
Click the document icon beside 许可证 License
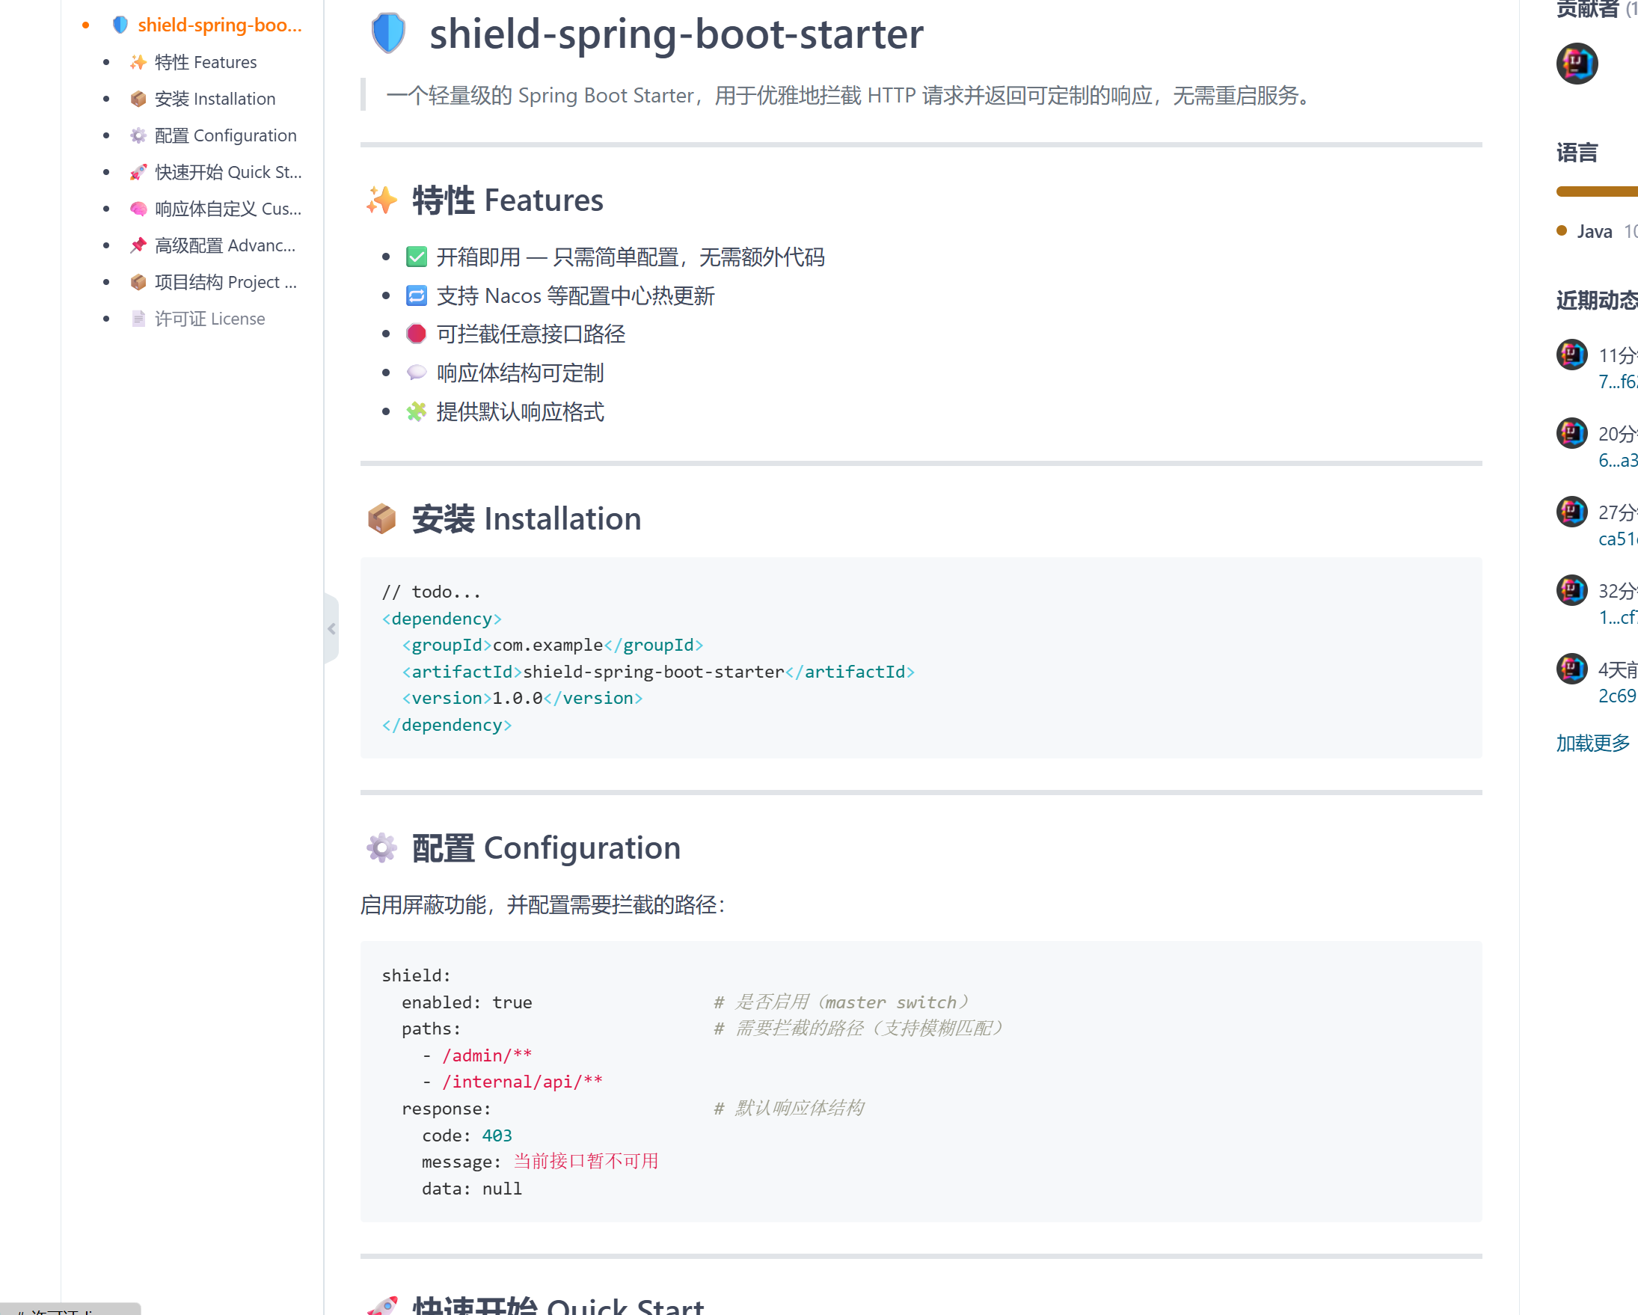point(138,319)
